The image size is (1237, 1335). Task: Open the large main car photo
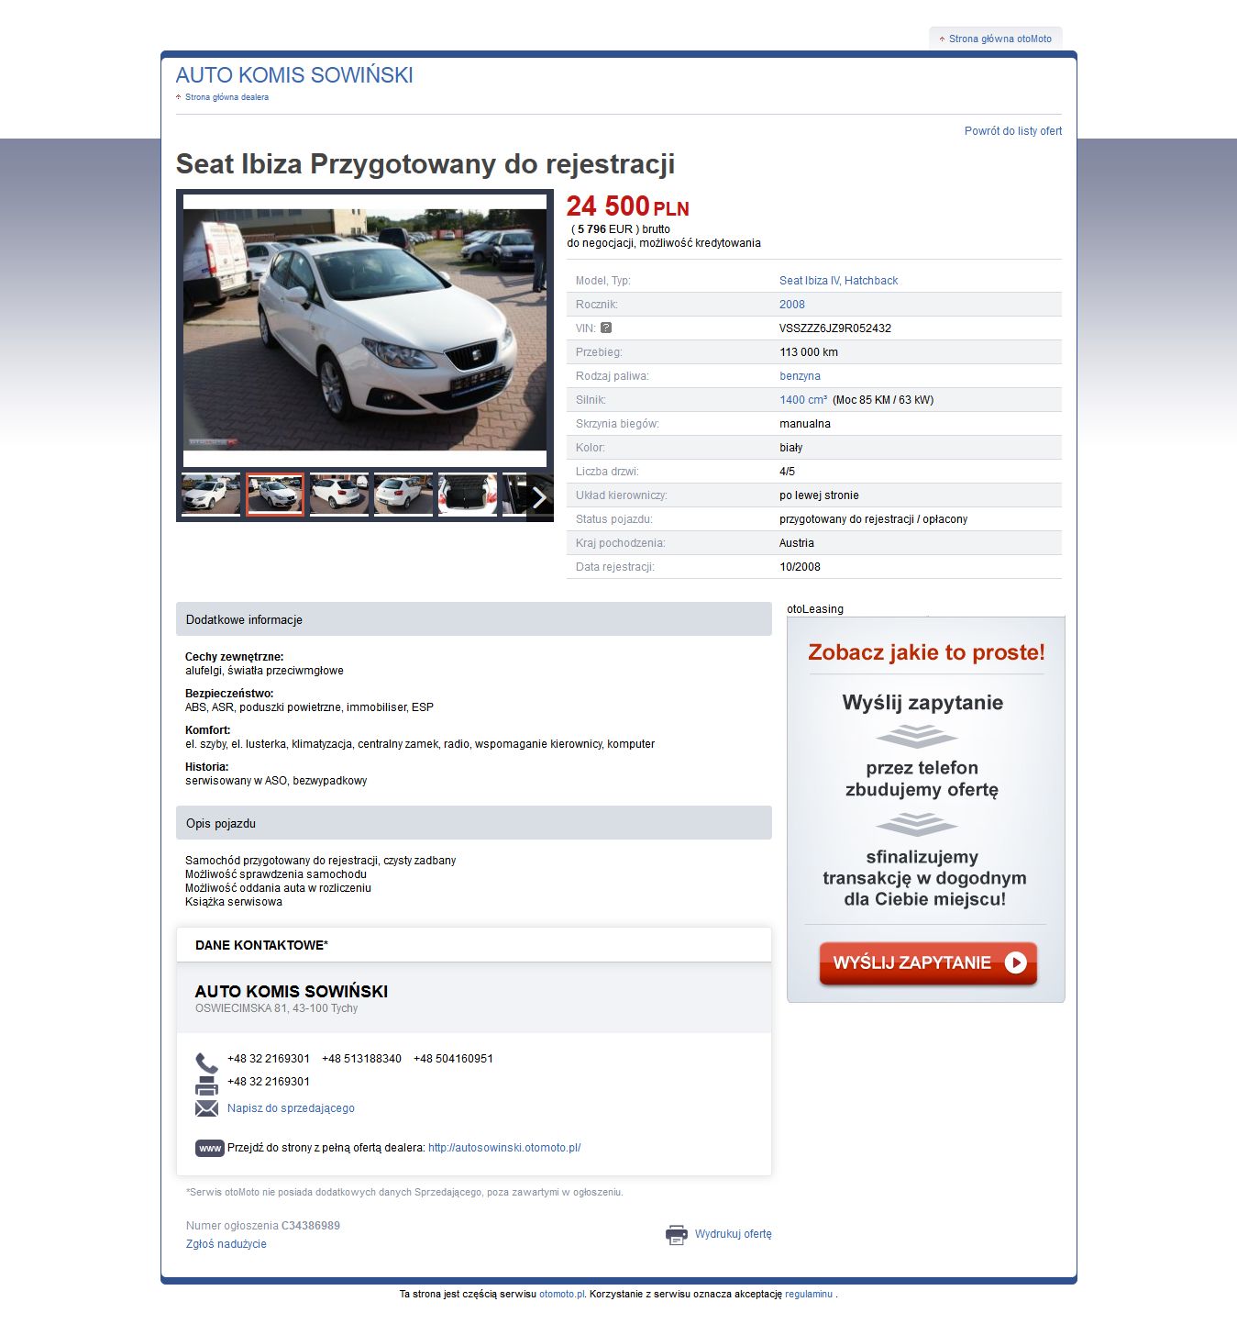coord(365,330)
